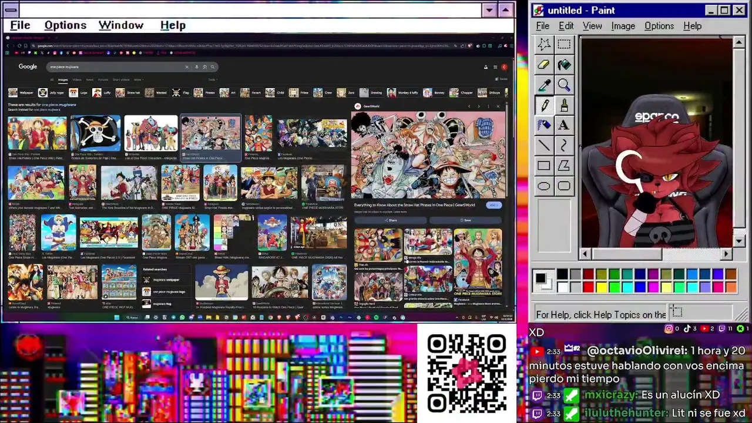Pick the magenta color in Paint palette

[653, 287]
